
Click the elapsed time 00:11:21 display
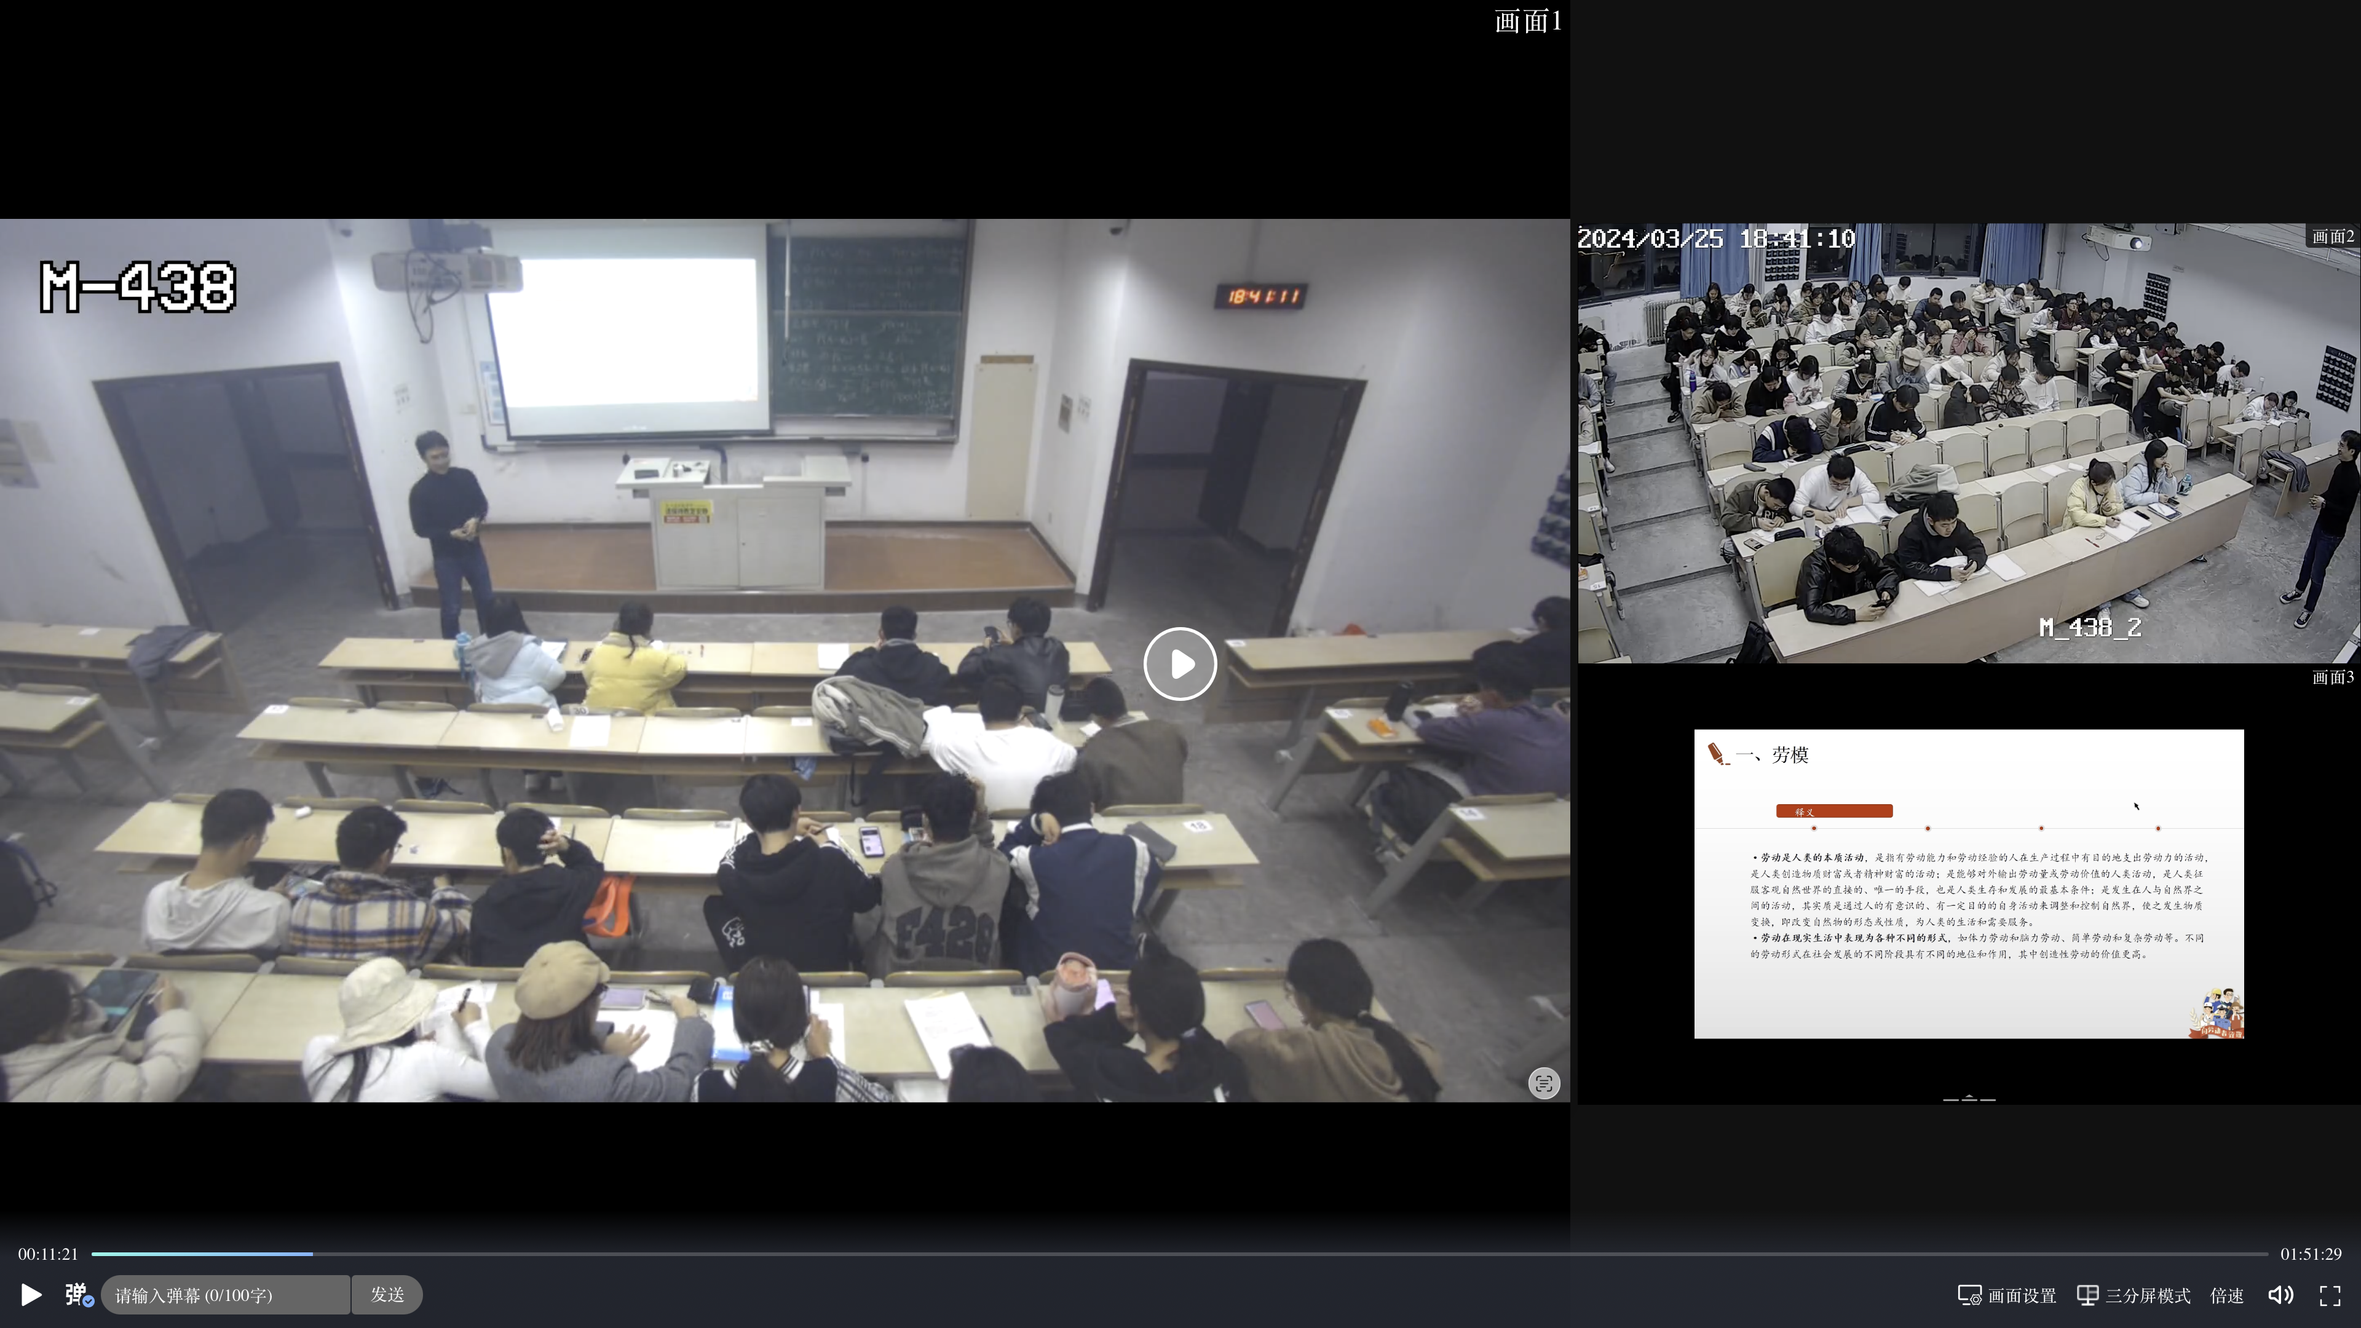pyautogui.click(x=48, y=1254)
